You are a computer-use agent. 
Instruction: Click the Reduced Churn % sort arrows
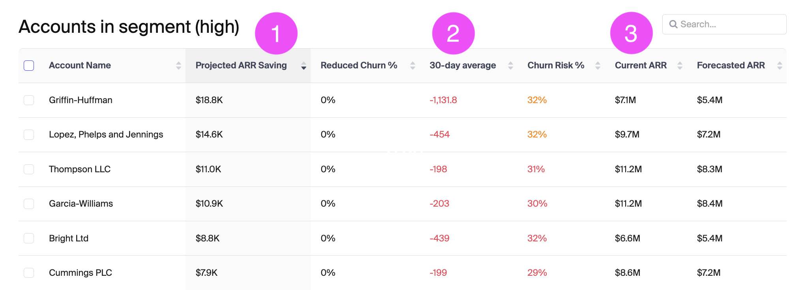412,66
